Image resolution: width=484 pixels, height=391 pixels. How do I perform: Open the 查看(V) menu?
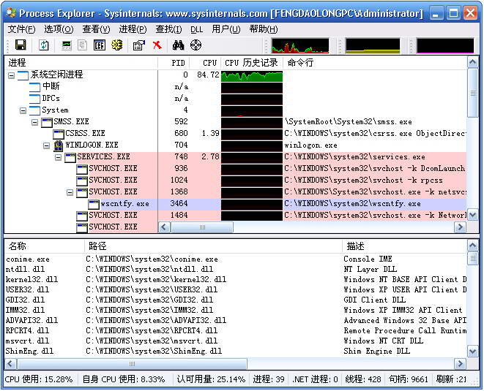[96, 29]
